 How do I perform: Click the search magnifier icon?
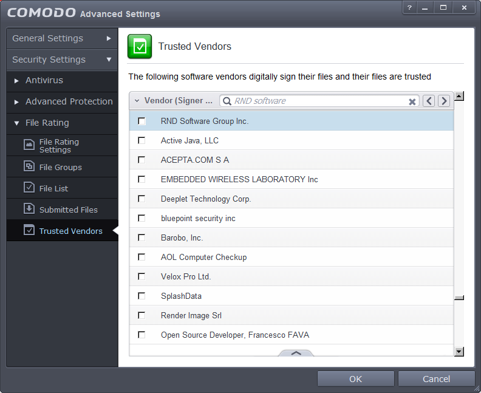click(x=227, y=101)
